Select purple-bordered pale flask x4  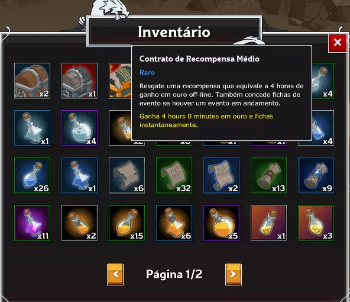79,128
